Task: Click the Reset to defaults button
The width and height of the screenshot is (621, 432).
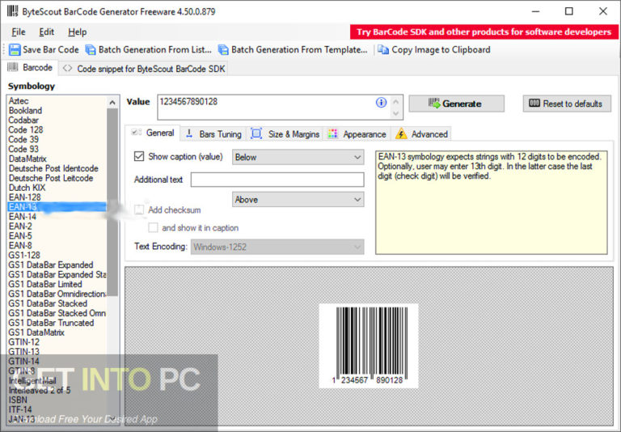Action: pyautogui.click(x=567, y=104)
